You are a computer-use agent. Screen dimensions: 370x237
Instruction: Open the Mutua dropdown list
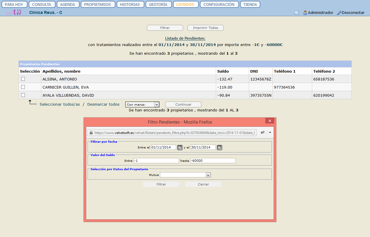(x=208, y=175)
